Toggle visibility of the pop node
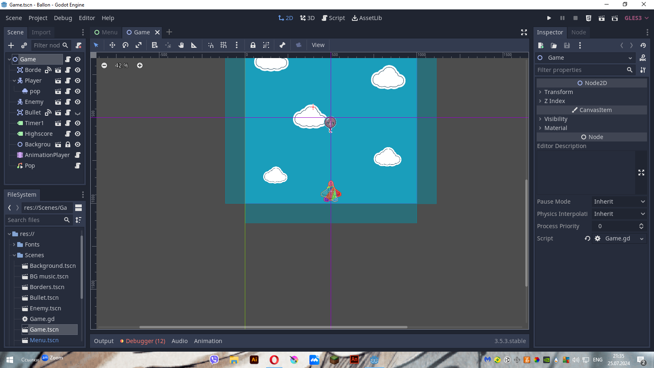This screenshot has width=654, height=368. (x=77, y=91)
